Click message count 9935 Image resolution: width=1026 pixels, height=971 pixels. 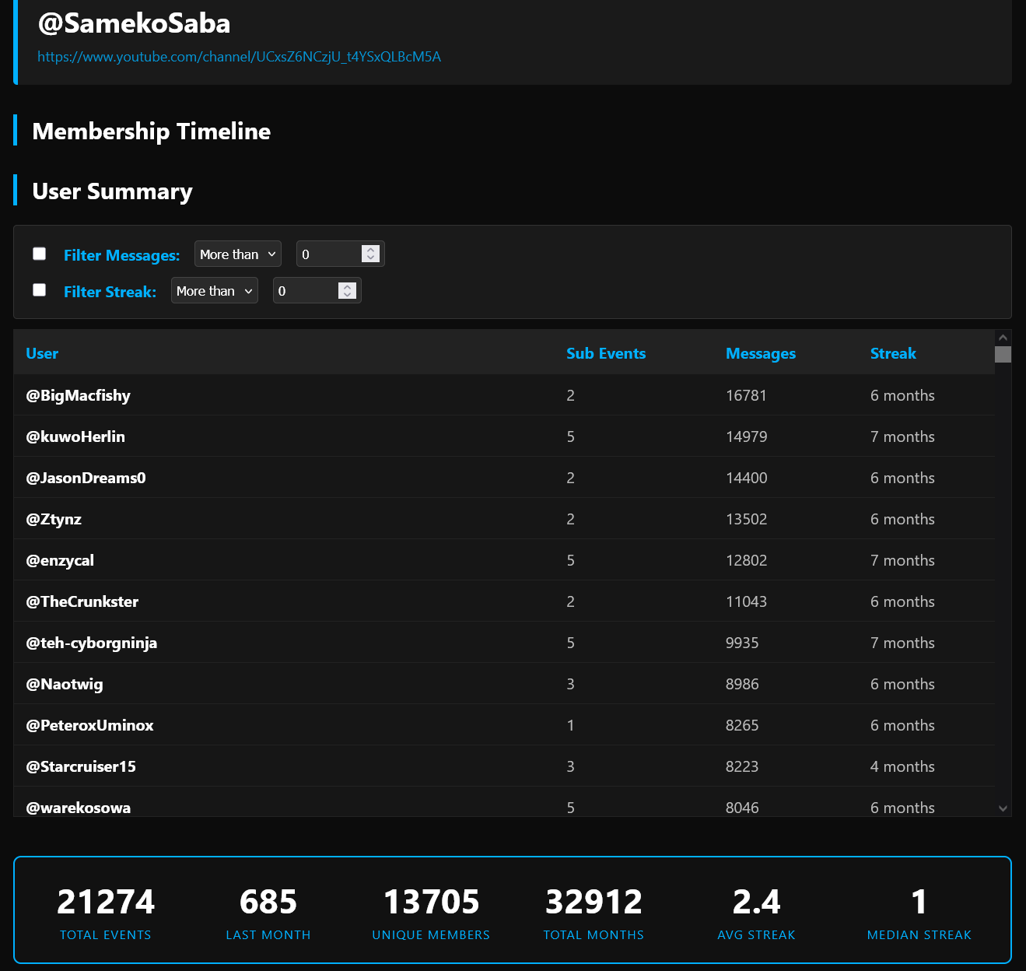(742, 643)
